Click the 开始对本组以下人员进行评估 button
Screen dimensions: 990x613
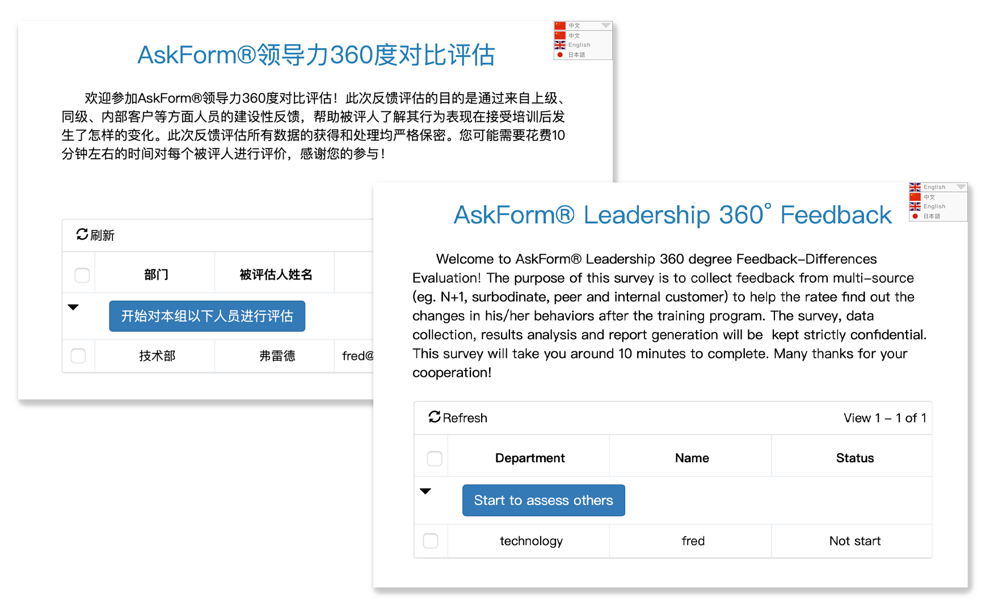(x=207, y=316)
